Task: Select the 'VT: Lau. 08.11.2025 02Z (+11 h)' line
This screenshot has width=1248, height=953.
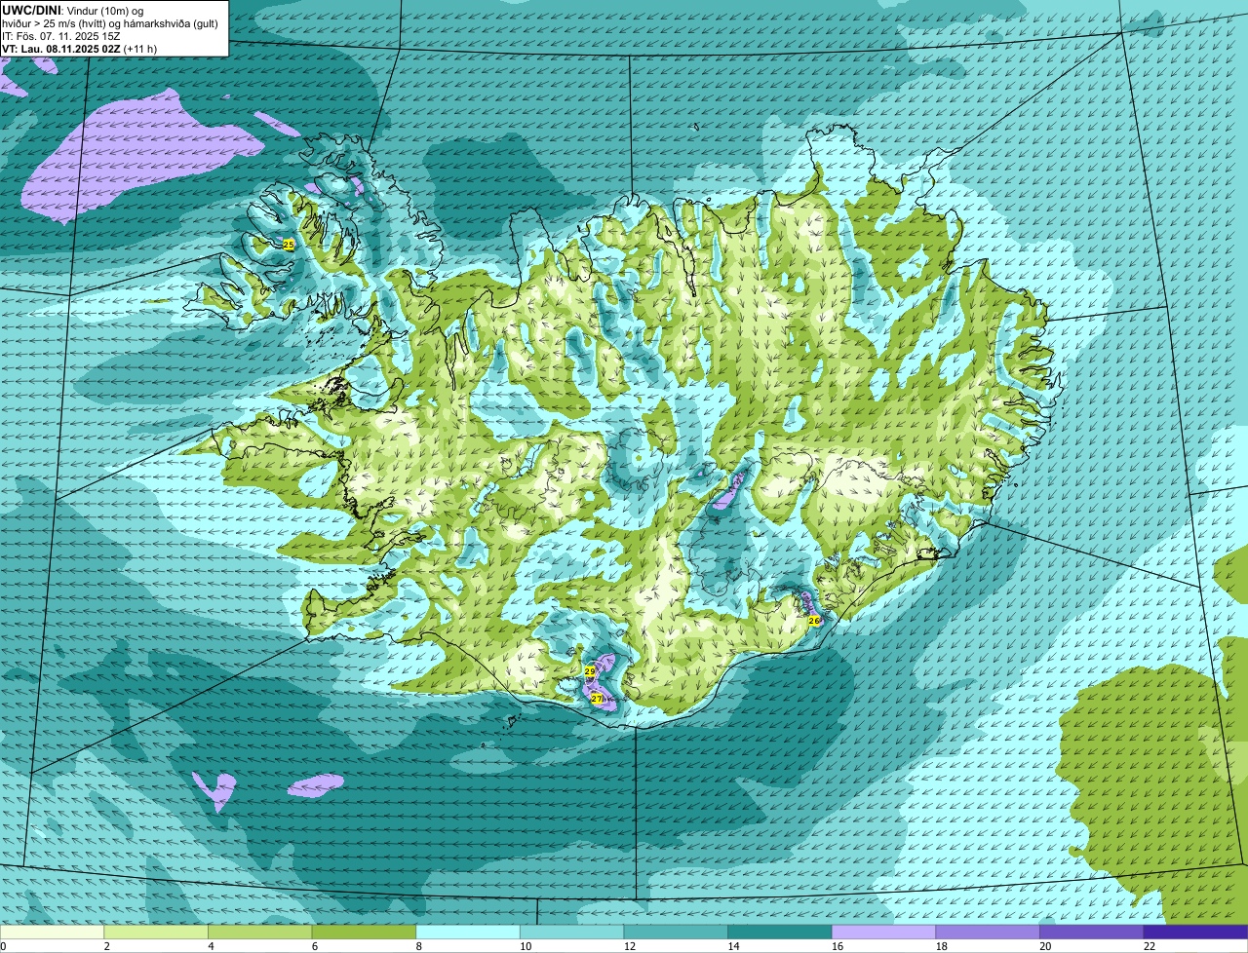Action: (x=80, y=49)
